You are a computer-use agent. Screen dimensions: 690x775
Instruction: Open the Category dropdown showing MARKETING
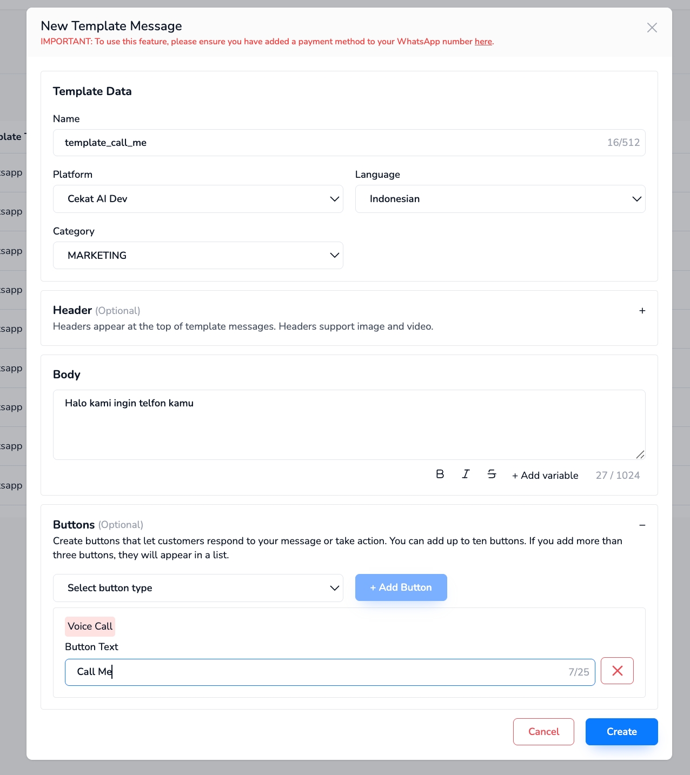point(198,256)
